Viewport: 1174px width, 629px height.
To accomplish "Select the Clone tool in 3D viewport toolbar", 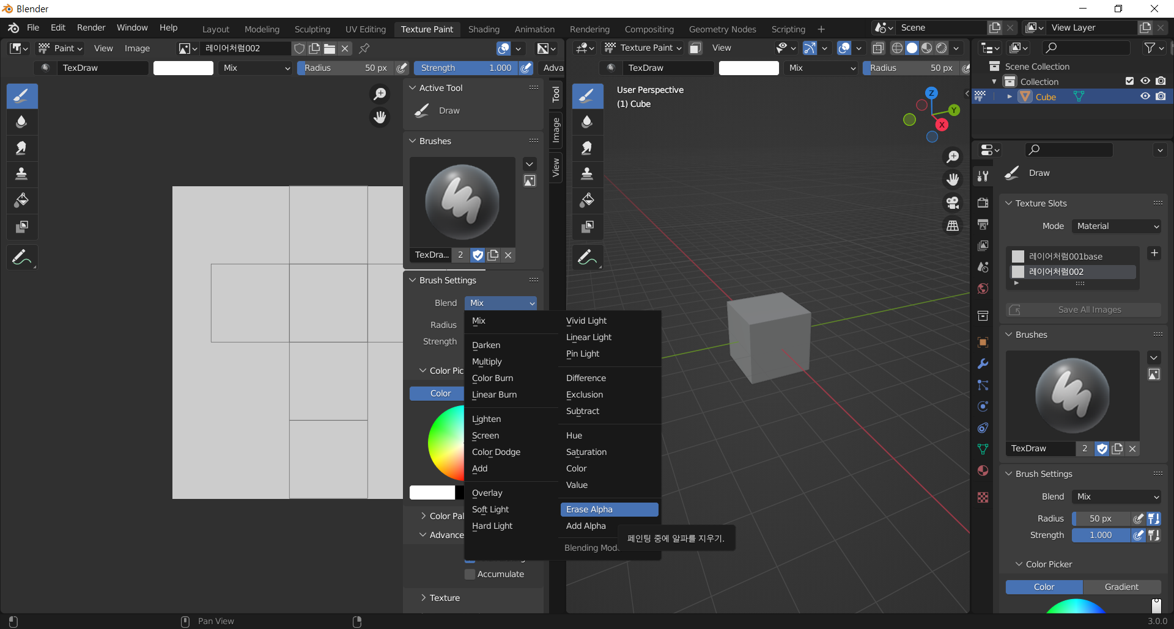I will (x=587, y=174).
